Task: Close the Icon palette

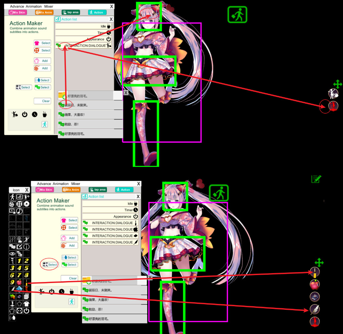Action: [x=27, y=190]
